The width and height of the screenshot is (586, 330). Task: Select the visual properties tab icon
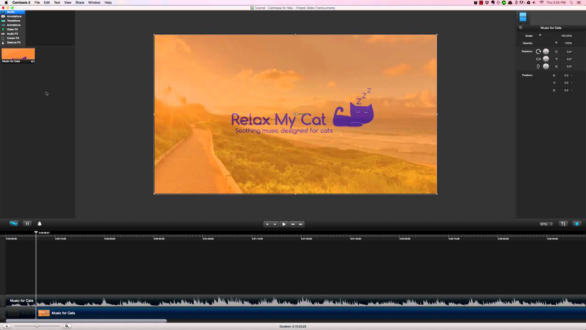[x=523, y=17]
